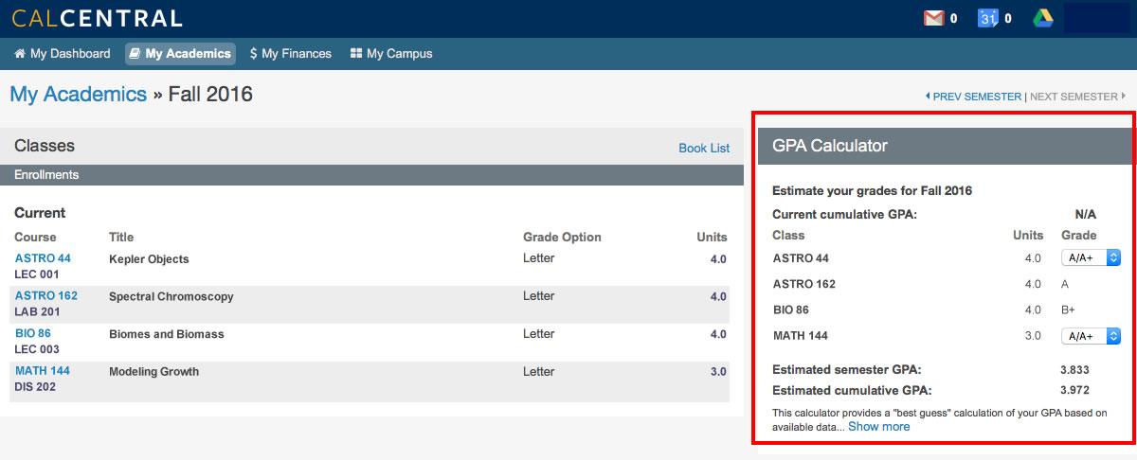Click the Next Semester link

1077,97
